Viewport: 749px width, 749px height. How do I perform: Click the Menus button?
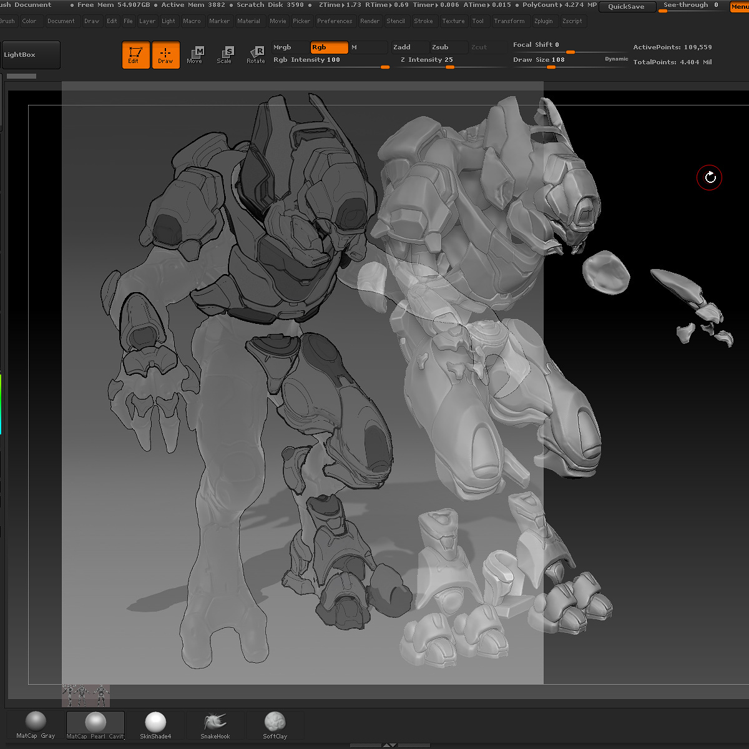[739, 7]
